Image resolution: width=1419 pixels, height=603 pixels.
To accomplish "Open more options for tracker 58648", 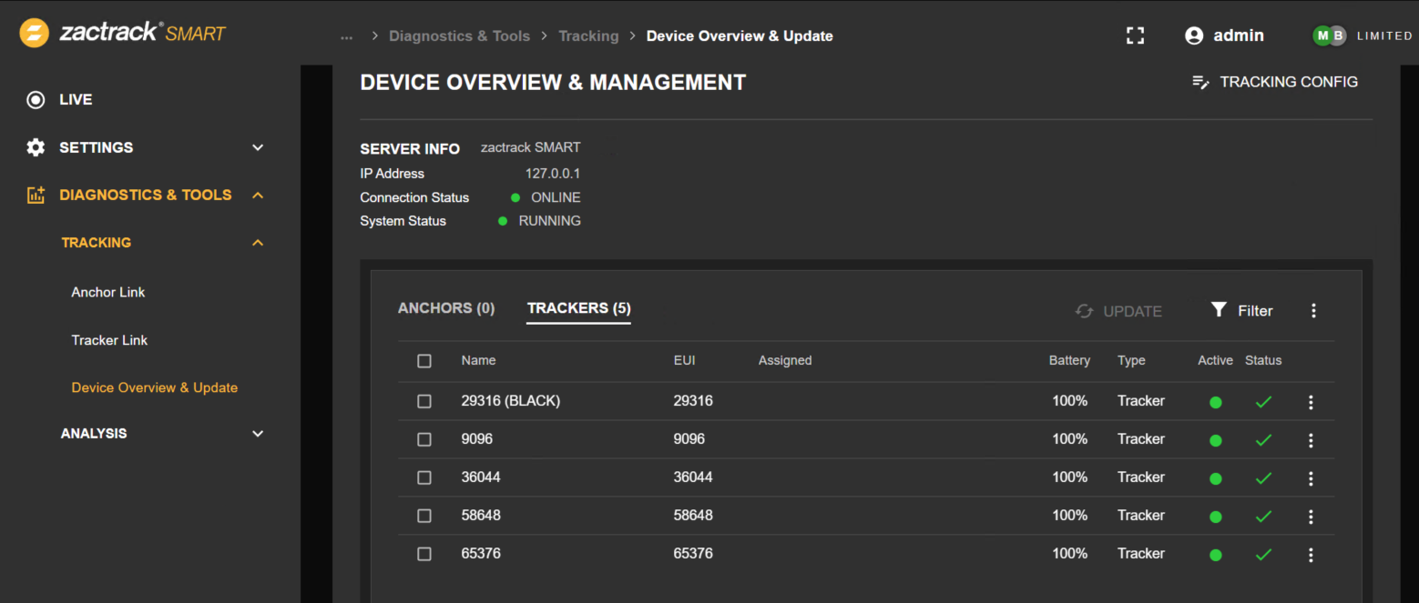I will coord(1311,517).
